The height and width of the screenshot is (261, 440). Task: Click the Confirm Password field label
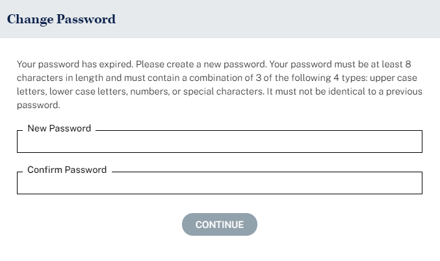tap(67, 170)
